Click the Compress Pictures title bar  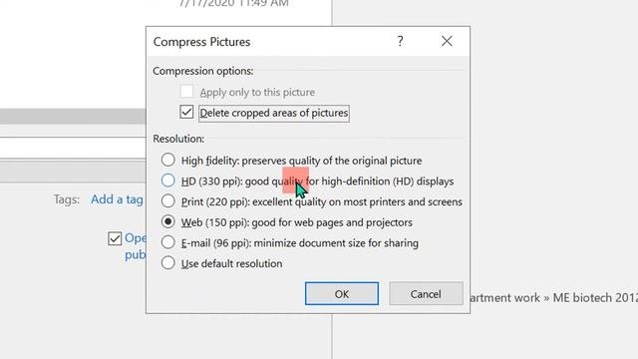pos(268,42)
